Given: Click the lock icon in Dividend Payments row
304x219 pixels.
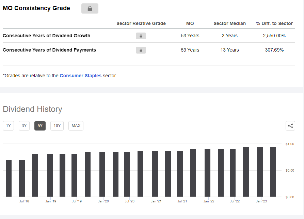Looking at the screenshot, I should (141, 50).
